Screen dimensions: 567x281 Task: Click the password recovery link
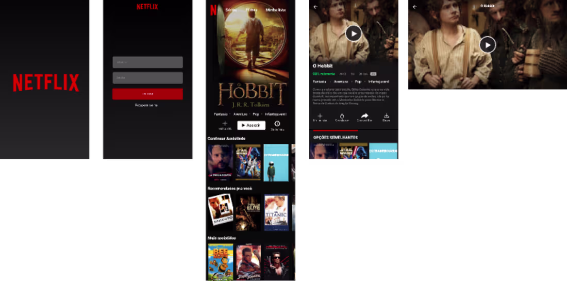[146, 105]
